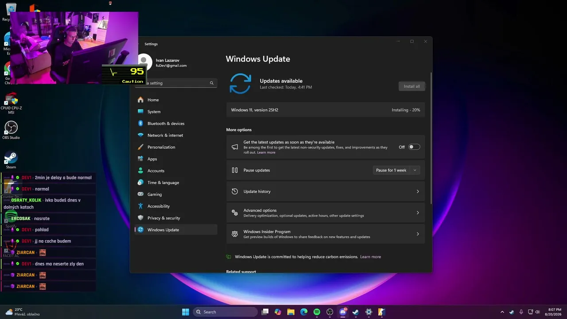Show hidden system tray icons

502,312
